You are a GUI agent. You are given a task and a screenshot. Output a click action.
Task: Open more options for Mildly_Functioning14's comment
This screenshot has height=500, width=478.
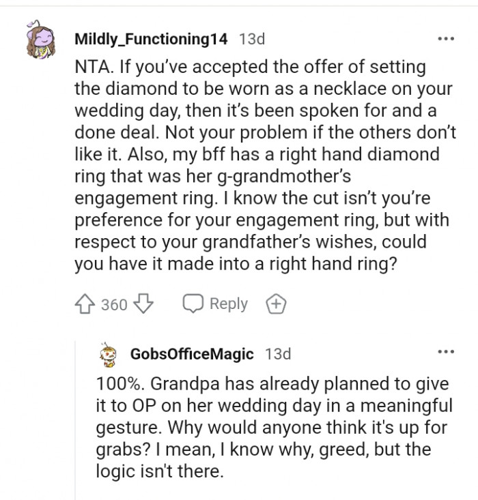[x=445, y=39]
